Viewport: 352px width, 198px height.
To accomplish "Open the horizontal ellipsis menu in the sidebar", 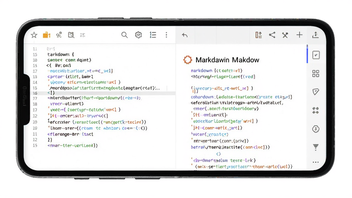I will click(316, 162).
